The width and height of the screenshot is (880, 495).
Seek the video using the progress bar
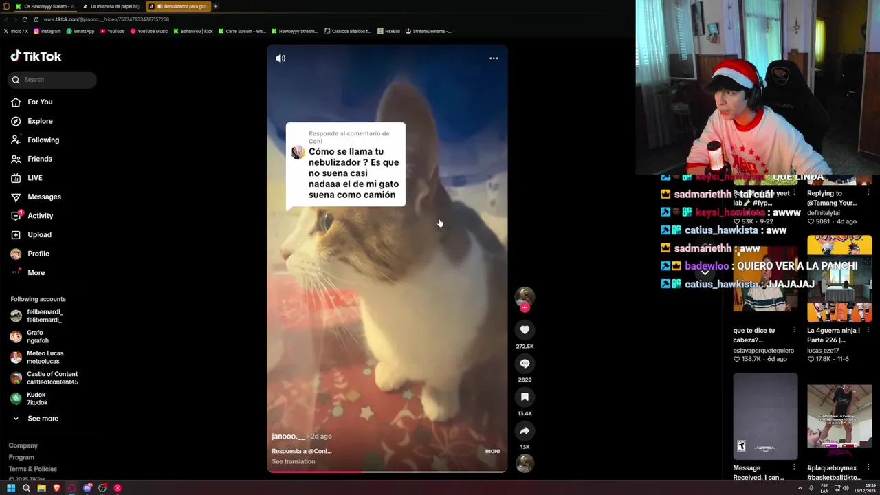pos(387,472)
